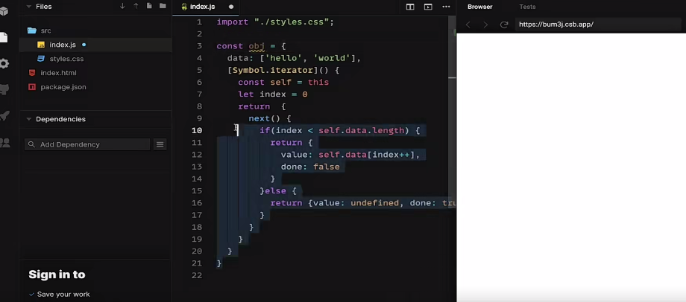Click the 'Sign in to' heading
686x302 pixels.
[x=57, y=274]
